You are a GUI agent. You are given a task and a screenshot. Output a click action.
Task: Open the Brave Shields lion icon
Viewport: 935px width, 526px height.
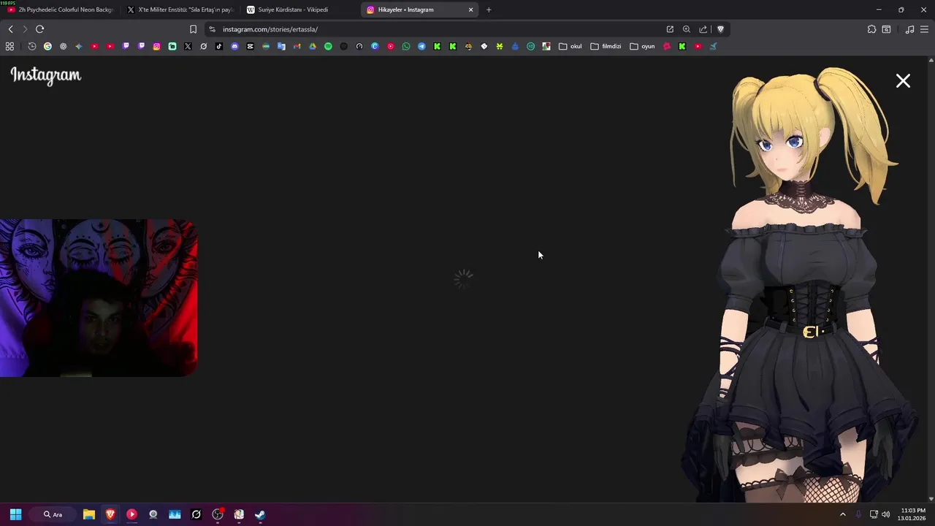tap(720, 29)
